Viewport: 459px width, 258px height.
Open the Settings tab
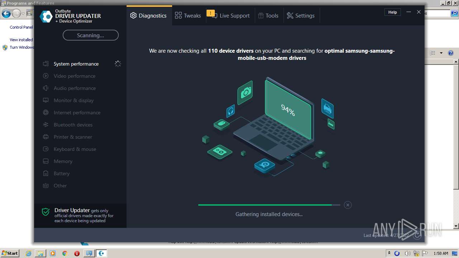pos(301,15)
